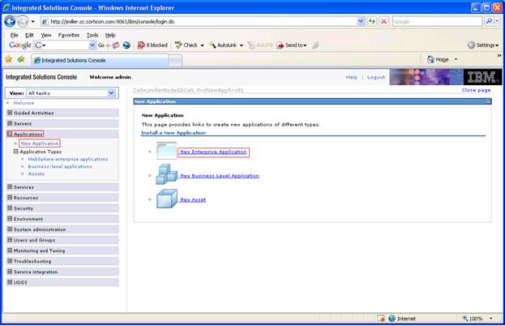Collapse the Application Types node
Viewport: 505px width, 326px height.
pyautogui.click(x=15, y=152)
